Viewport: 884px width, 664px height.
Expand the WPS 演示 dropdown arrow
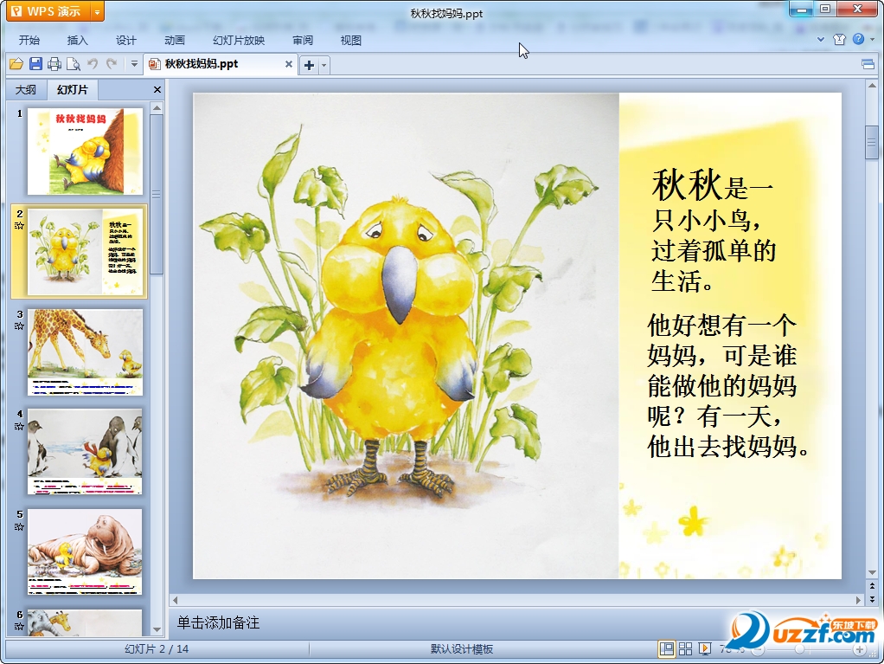pos(98,12)
